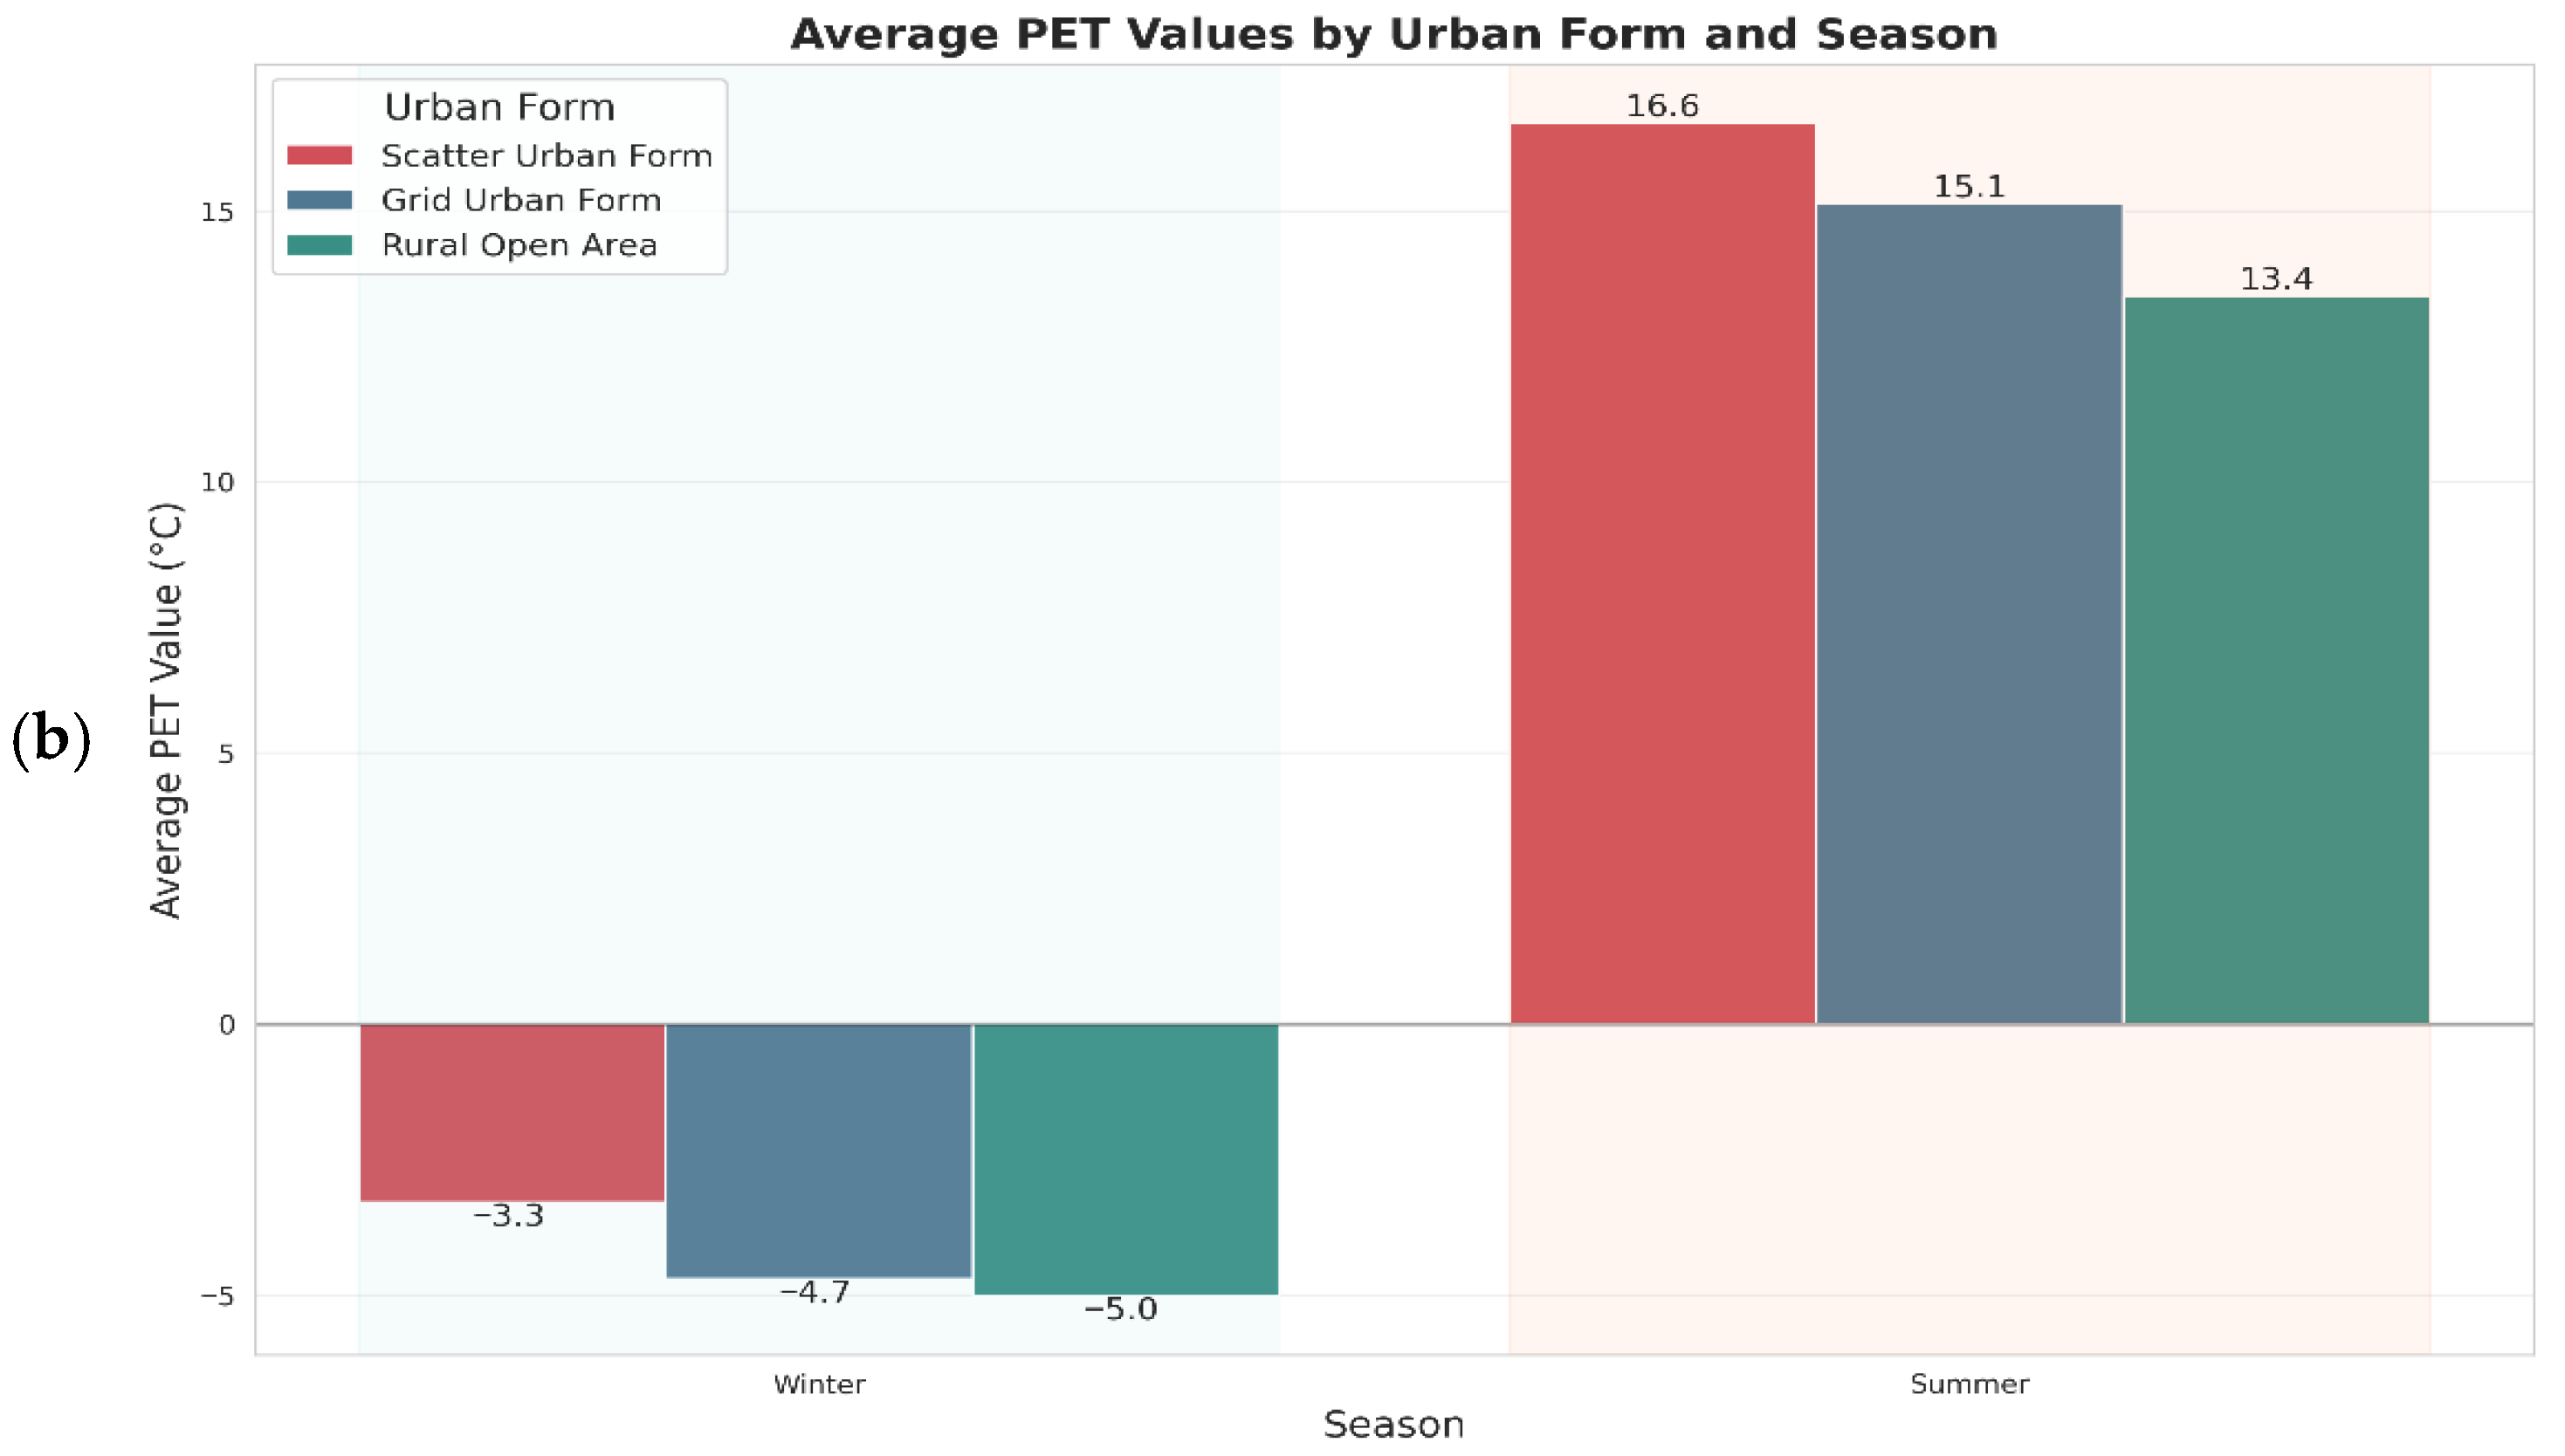Click the blue Winter bar above −4.7
The width and height of the screenshot is (2565, 1456).
pos(818,1150)
